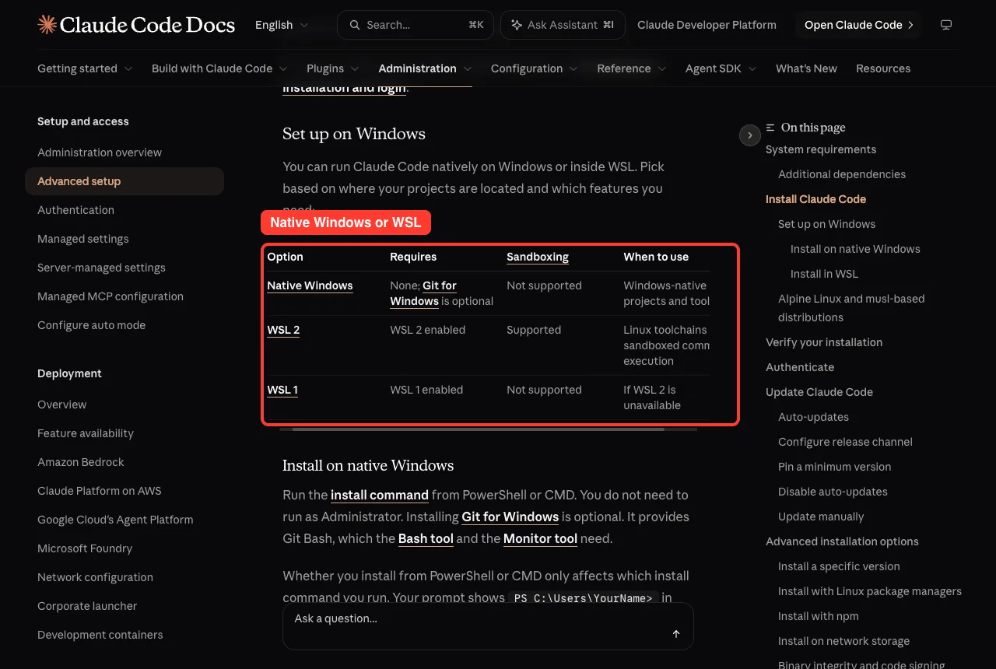Image resolution: width=996 pixels, height=669 pixels.
Task: Click the Open Claude Code button
Action: pyautogui.click(x=859, y=25)
